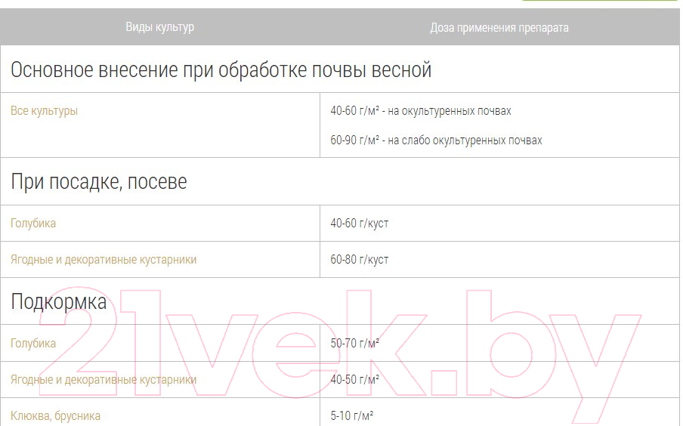Click the 'Подкормка' section heading

click(58, 301)
